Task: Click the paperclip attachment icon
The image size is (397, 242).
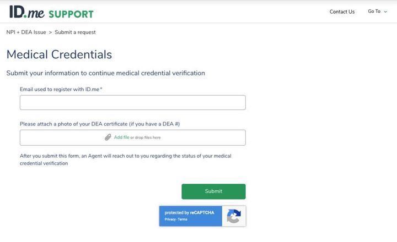Action: [x=108, y=137]
